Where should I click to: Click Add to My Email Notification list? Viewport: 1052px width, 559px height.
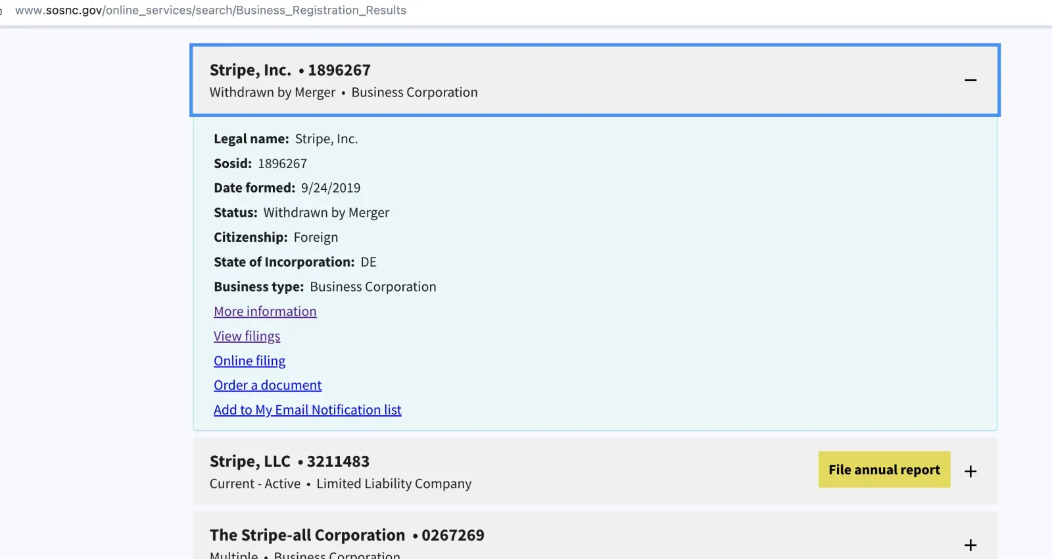tap(307, 410)
